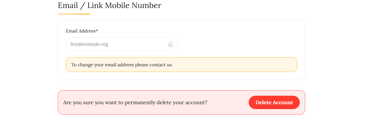Click the ltoy@example.org email text

tap(89, 44)
